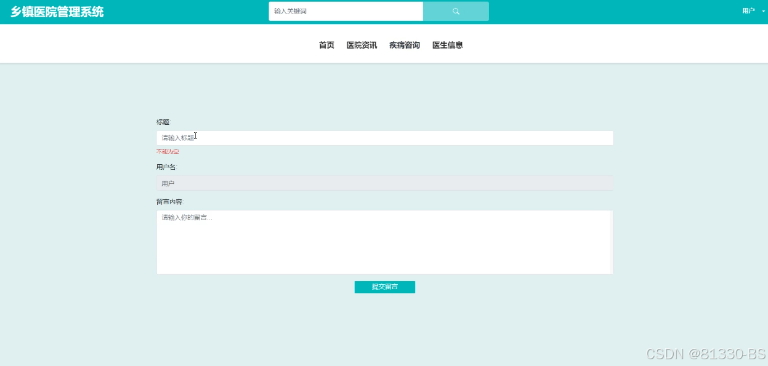Viewport: 768px width, 366px height.
Task: Click the disabled 用户 username field
Action: tap(385, 183)
